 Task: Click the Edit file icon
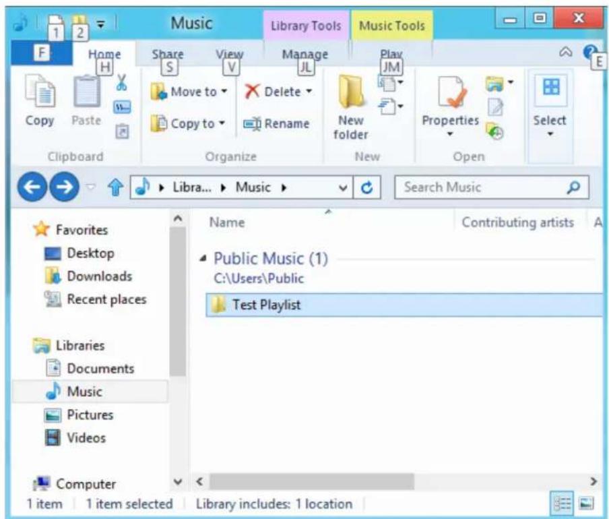pos(495,108)
